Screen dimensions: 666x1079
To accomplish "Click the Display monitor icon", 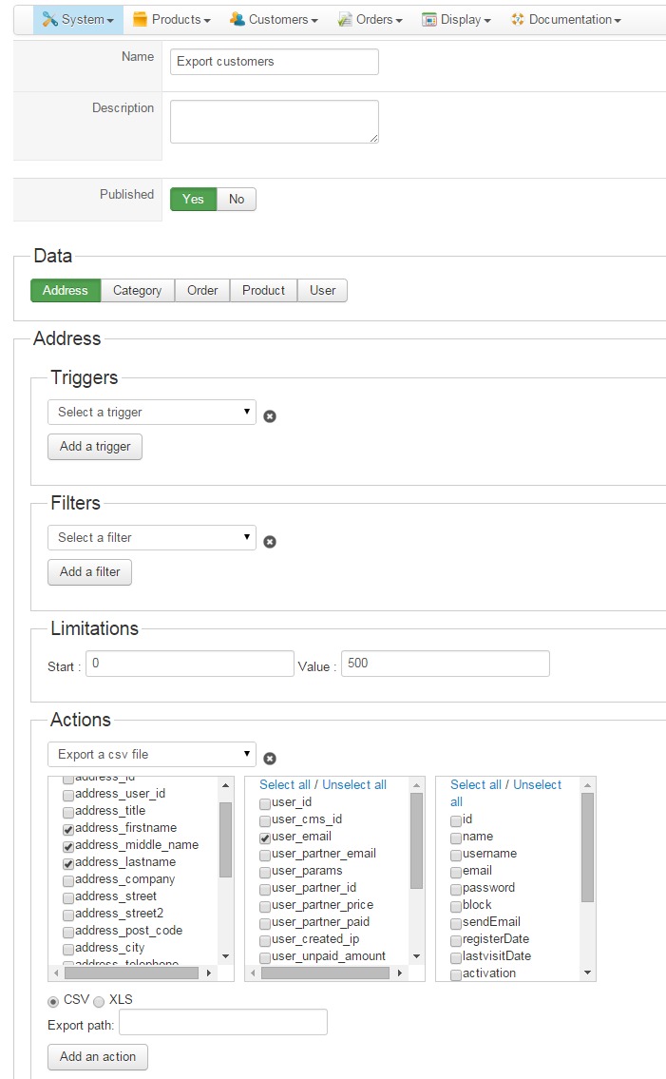I will [429, 20].
